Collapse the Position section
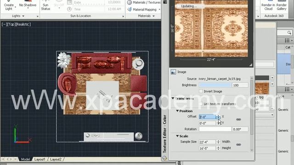The image size is (294, 165). tap(177, 111)
